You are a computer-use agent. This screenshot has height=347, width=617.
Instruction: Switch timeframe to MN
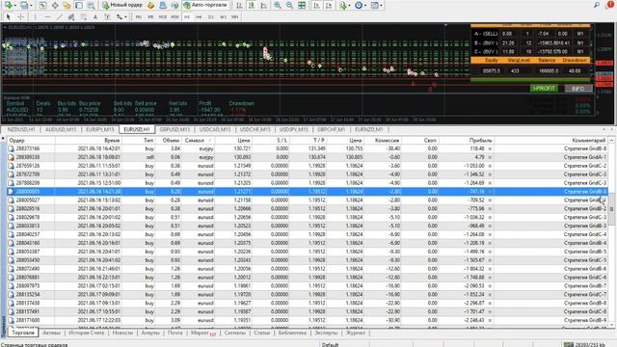(x=235, y=17)
